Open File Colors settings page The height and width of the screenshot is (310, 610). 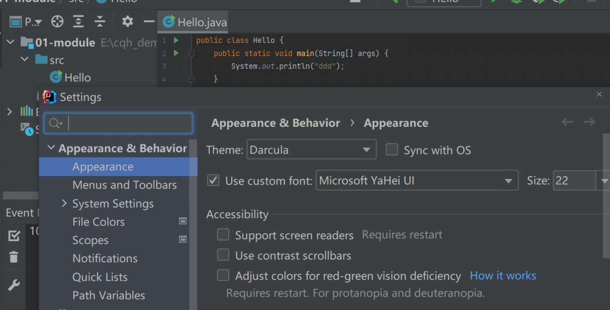(x=99, y=222)
